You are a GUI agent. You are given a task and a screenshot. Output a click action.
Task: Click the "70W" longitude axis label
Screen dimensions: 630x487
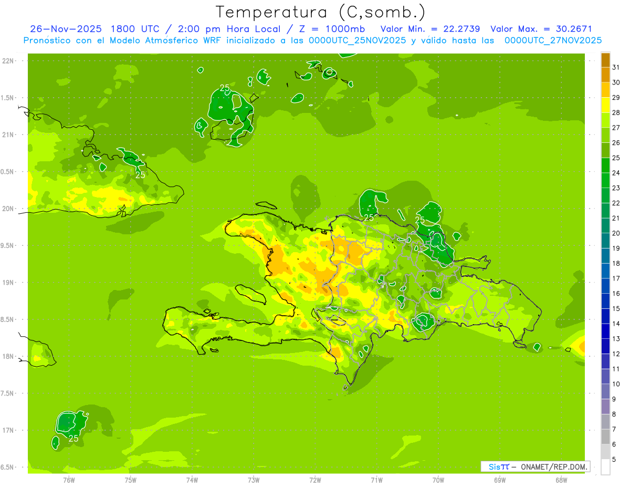pos(438,480)
